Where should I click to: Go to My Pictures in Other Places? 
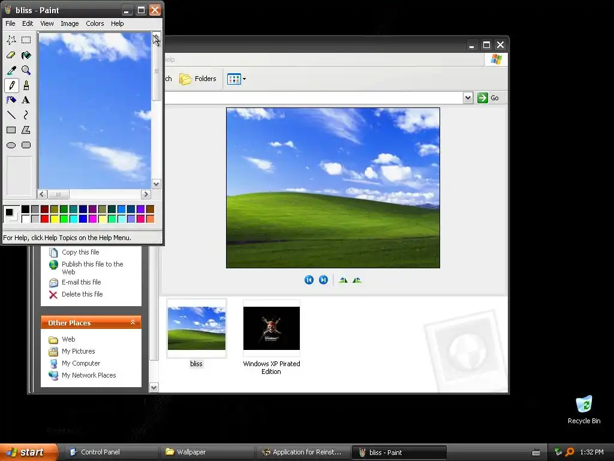click(79, 351)
